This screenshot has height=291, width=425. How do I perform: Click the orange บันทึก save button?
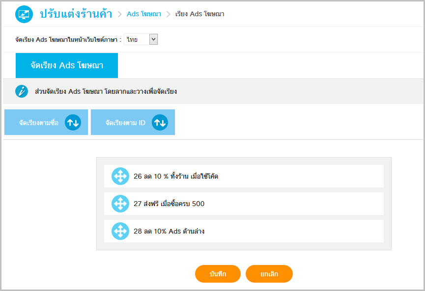(x=218, y=274)
